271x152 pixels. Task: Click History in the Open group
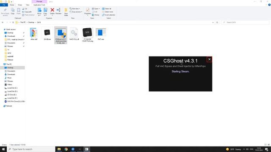coord(96,15)
